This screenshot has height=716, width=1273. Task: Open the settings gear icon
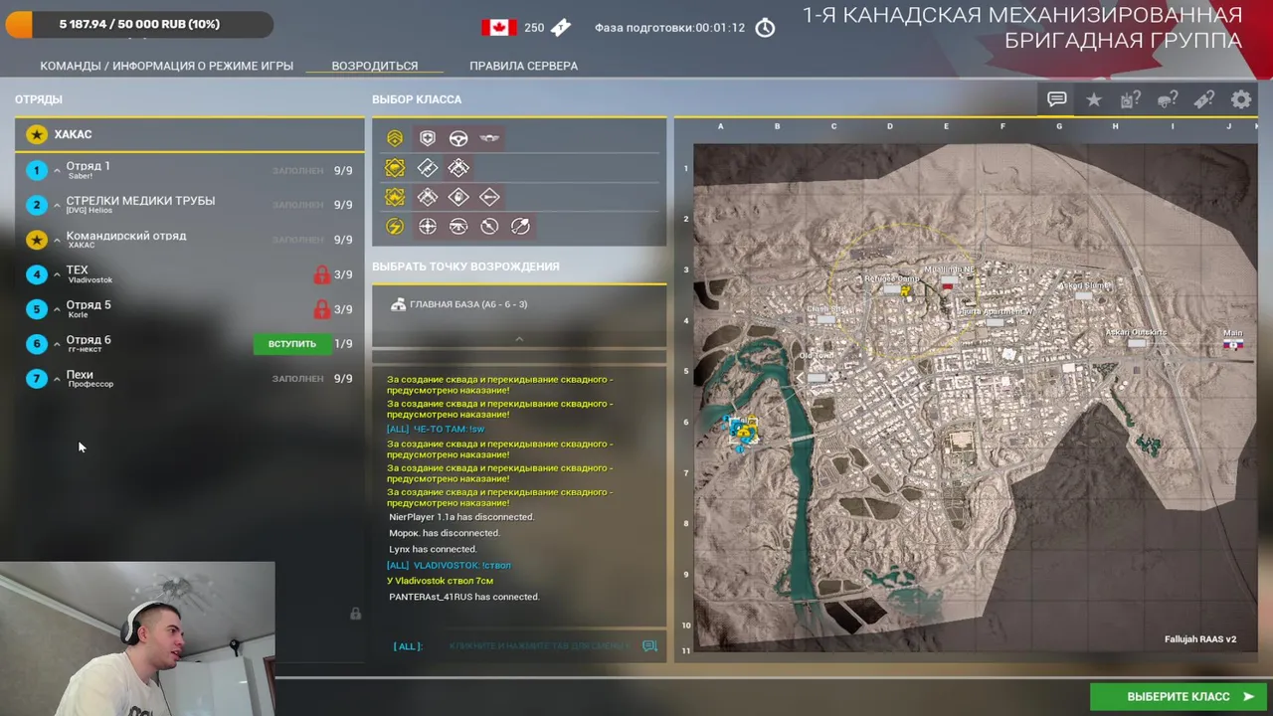1241,99
